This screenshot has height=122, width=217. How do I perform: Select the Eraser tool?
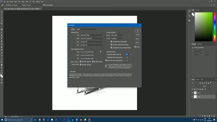tap(2, 41)
